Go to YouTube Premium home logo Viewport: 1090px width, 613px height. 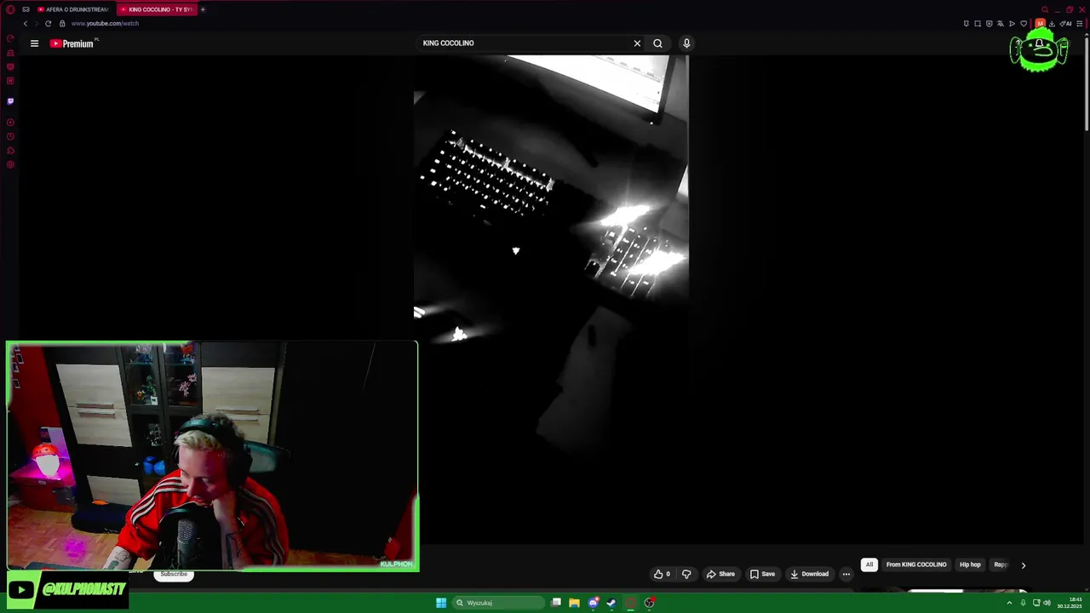coord(72,43)
